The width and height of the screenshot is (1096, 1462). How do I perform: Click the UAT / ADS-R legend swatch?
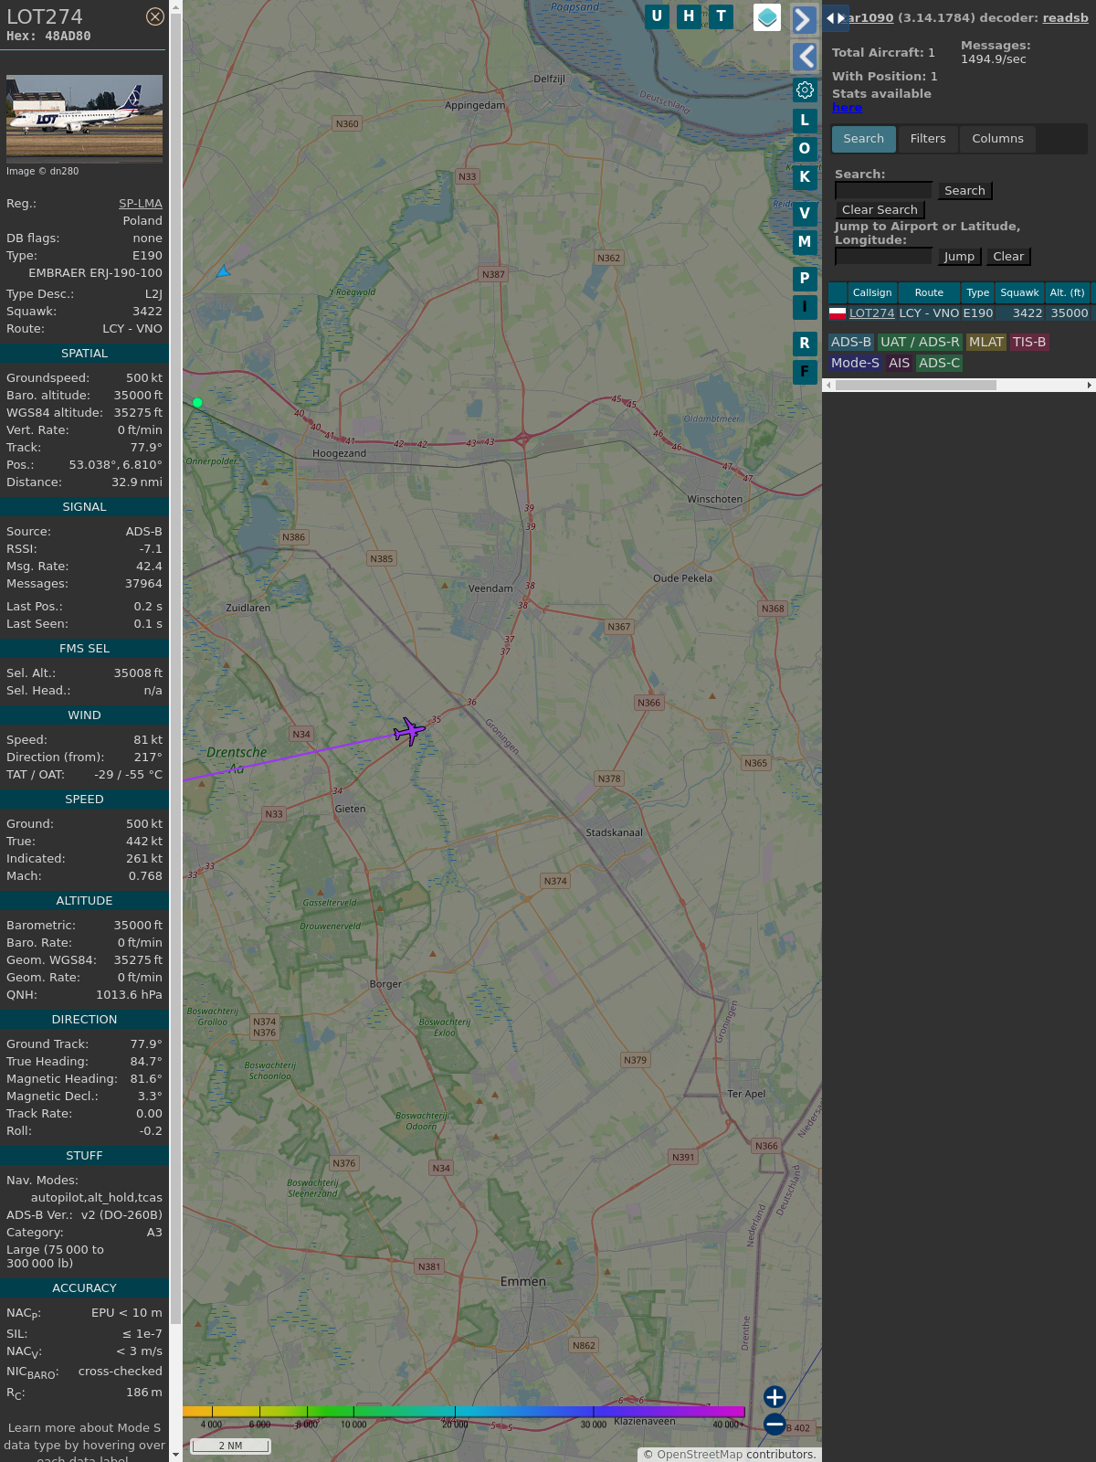point(920,342)
